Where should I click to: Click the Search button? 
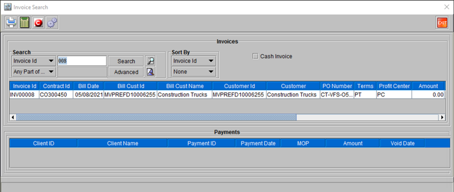click(126, 61)
